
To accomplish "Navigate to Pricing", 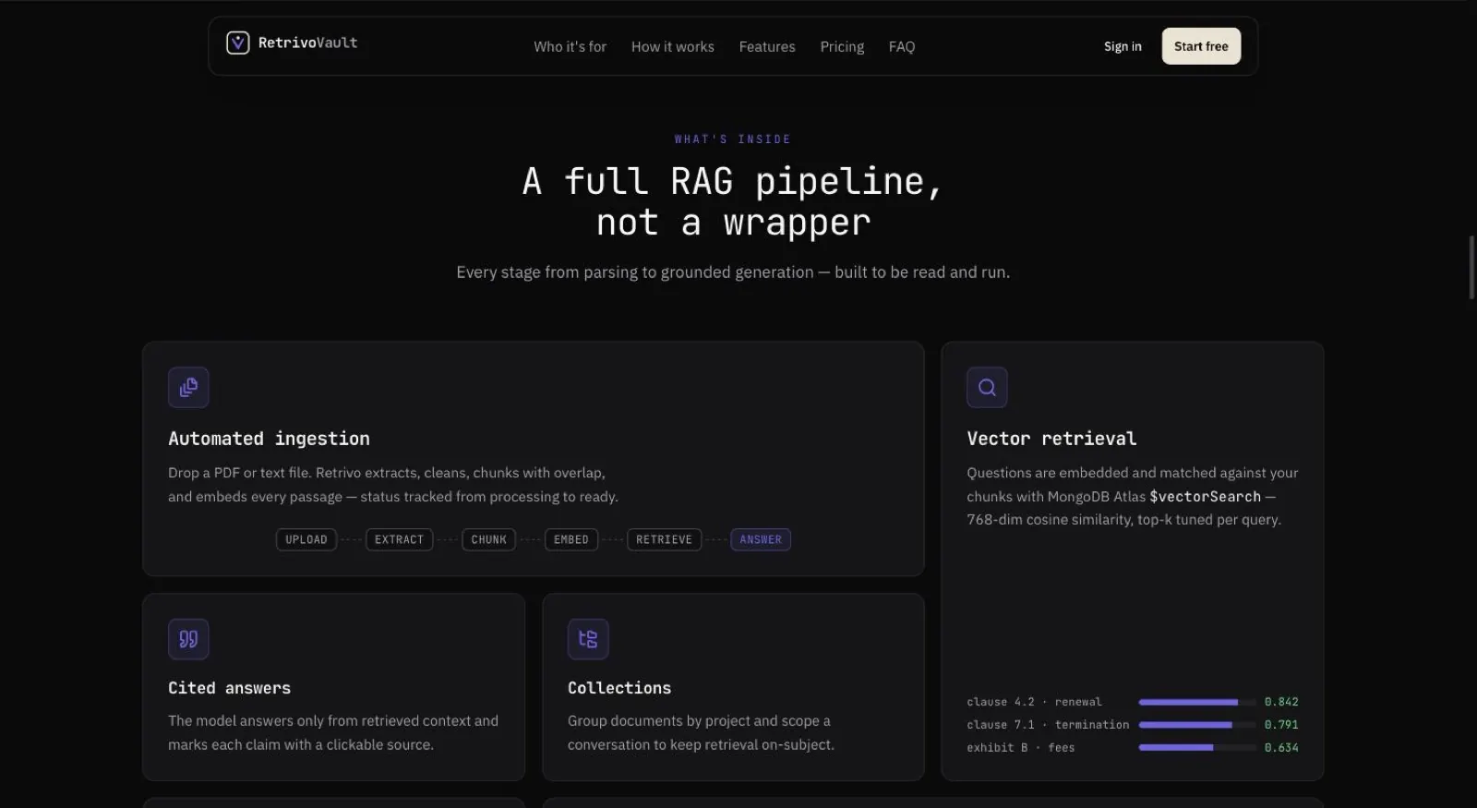I will tap(842, 46).
